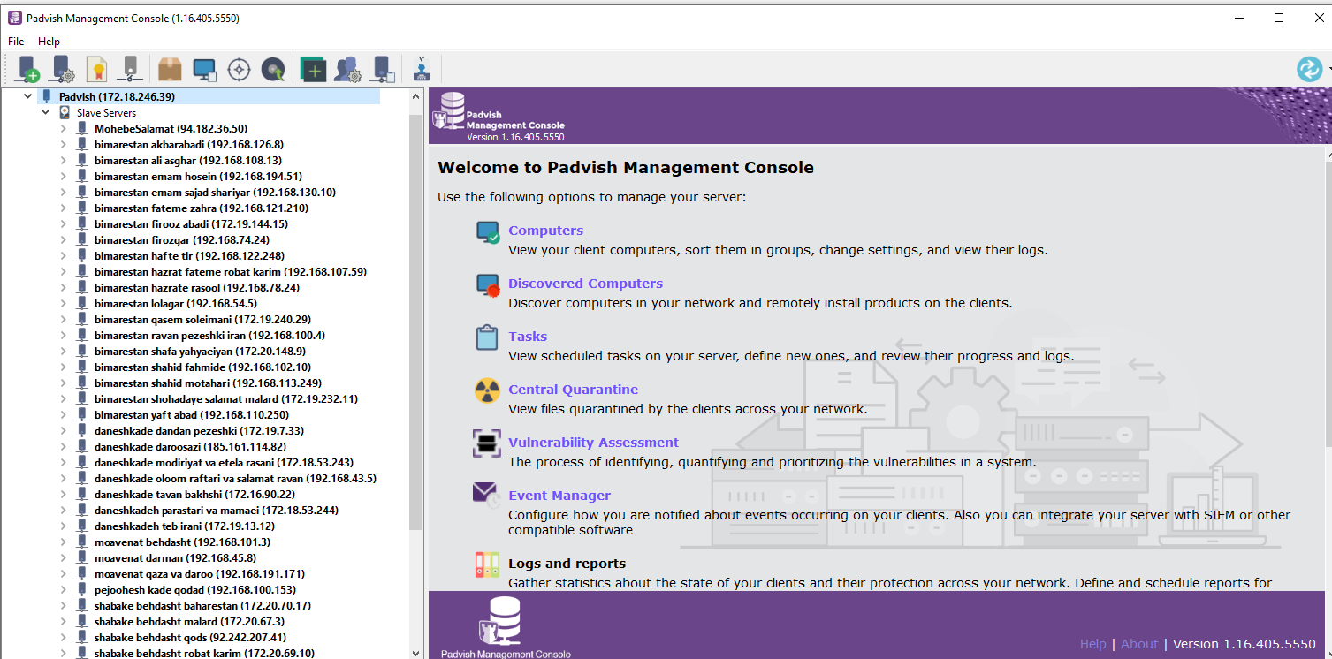This screenshot has height=659, width=1332.
Task: Open user management icon with gear
Action: coord(347,69)
